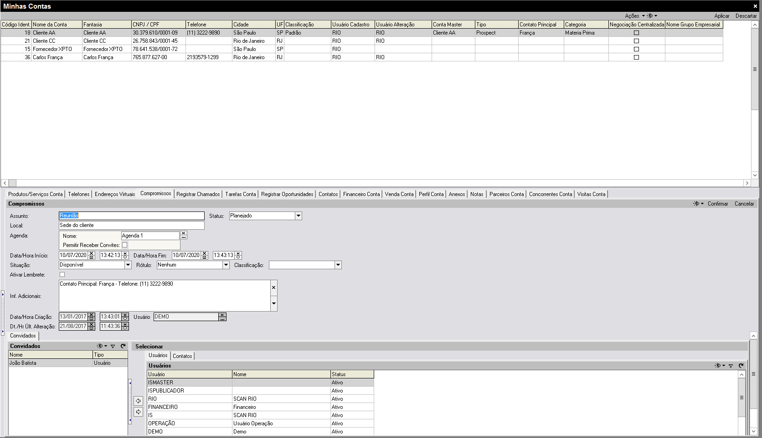The width and height of the screenshot is (762, 438).
Task: Check the Ativar Lembrete box
Action: [62, 275]
